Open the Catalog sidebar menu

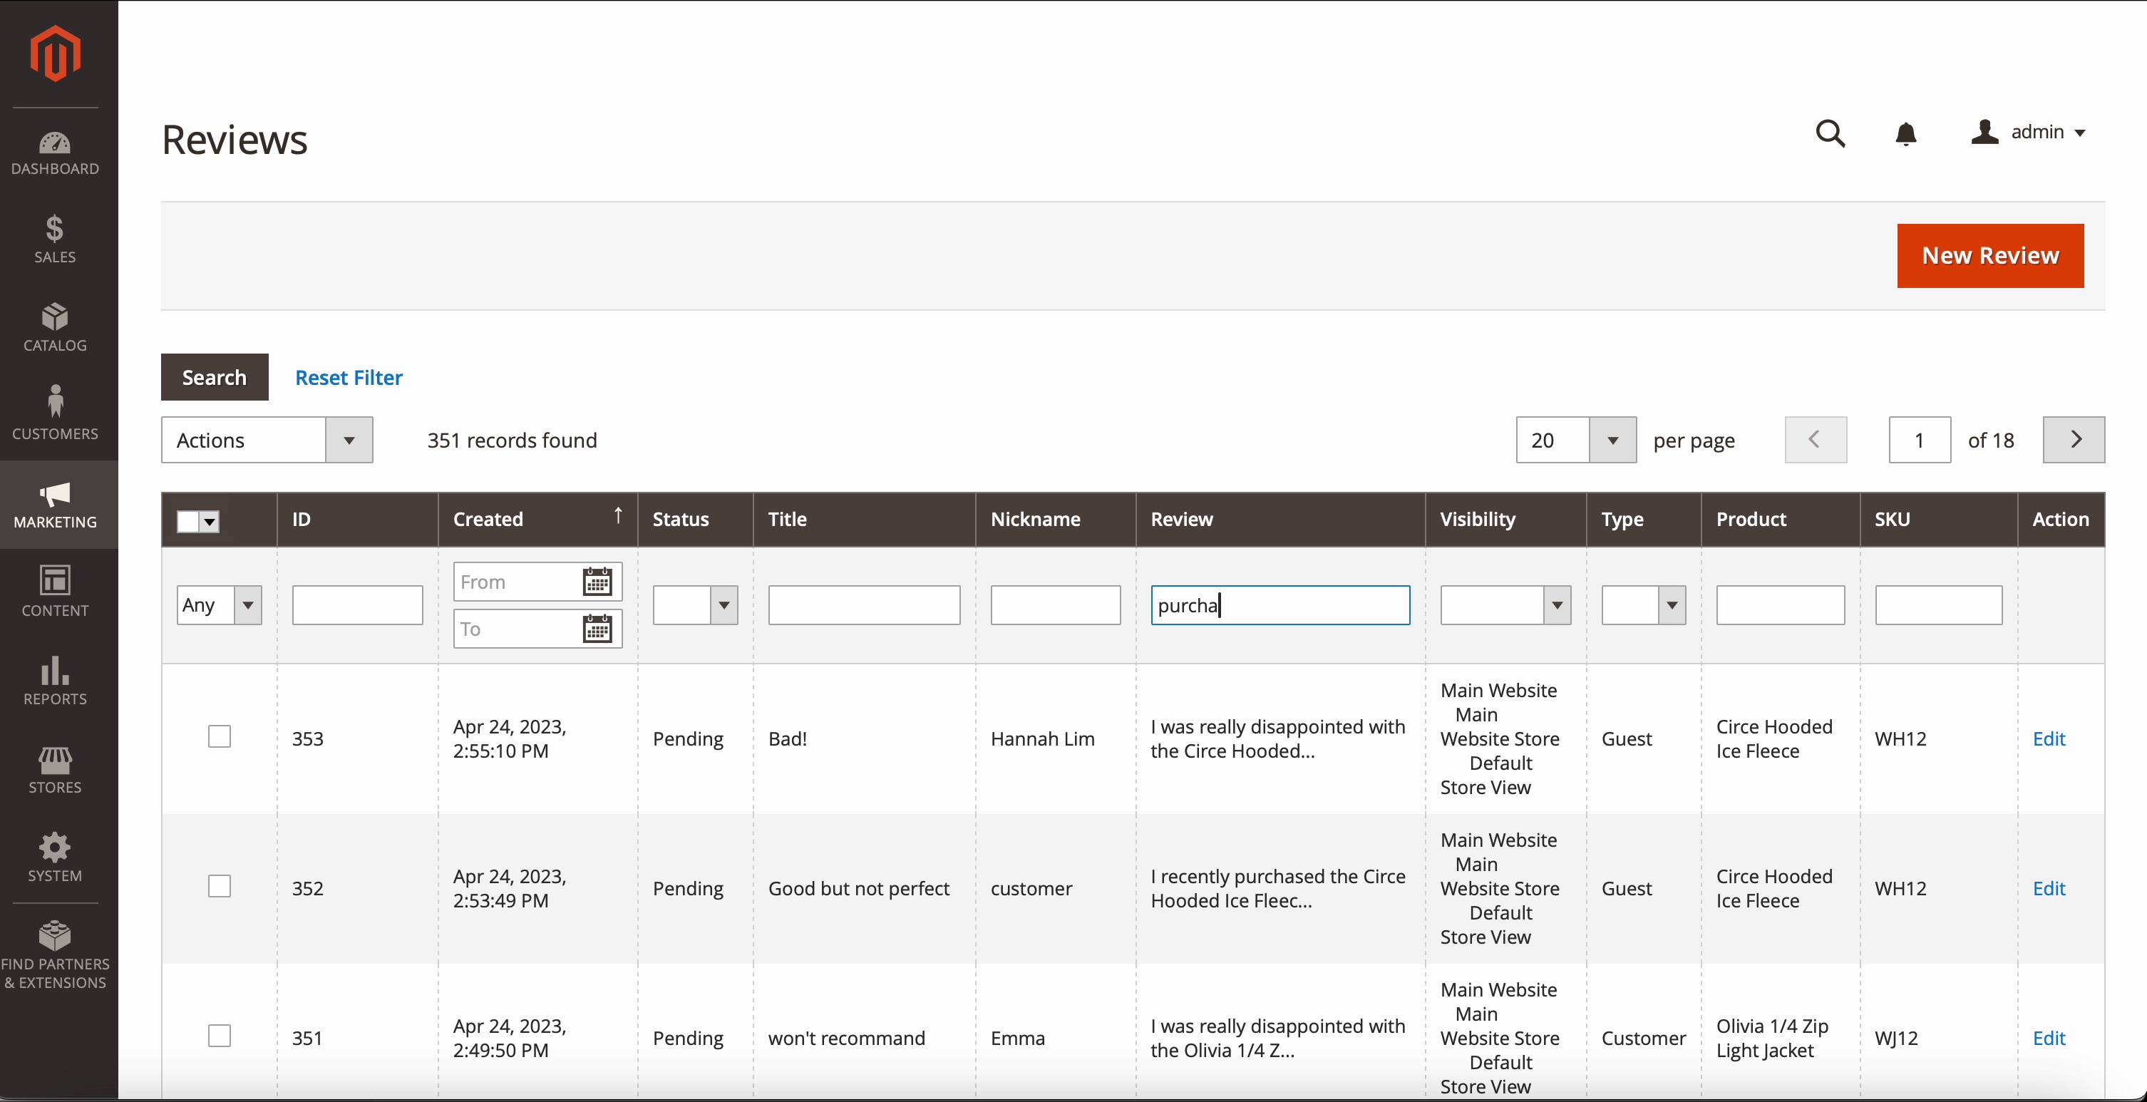click(x=55, y=328)
